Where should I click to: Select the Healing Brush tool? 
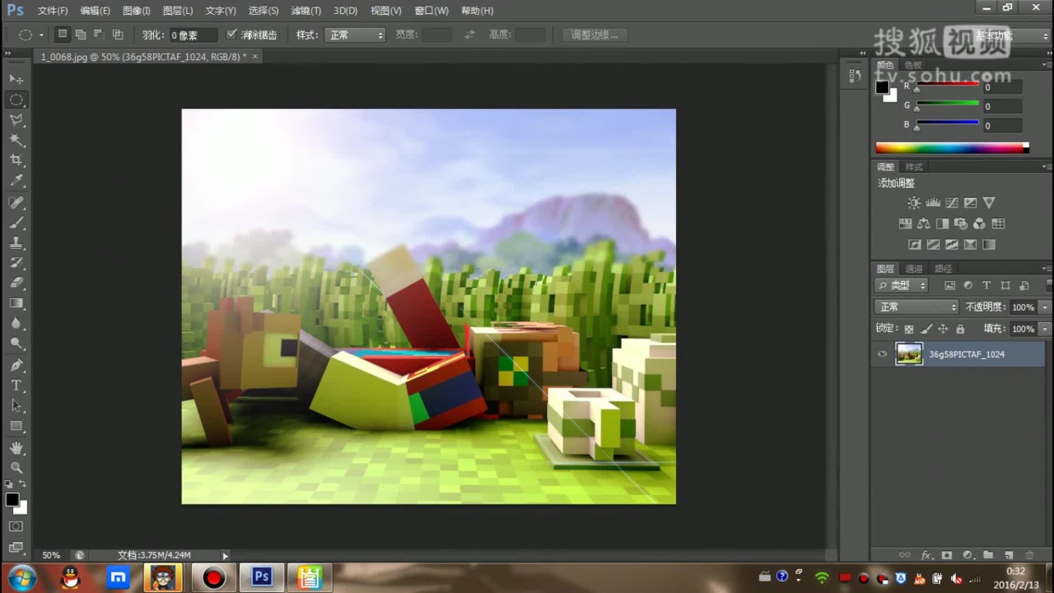tap(16, 203)
